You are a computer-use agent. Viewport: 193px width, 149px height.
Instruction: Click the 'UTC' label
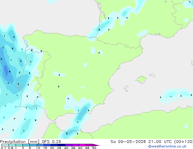click(x=168, y=142)
